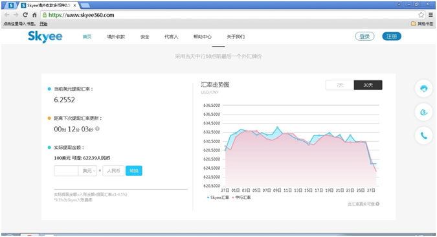Click the floating phone contact icon
Screen dimensions: 437x237
(x=423, y=136)
